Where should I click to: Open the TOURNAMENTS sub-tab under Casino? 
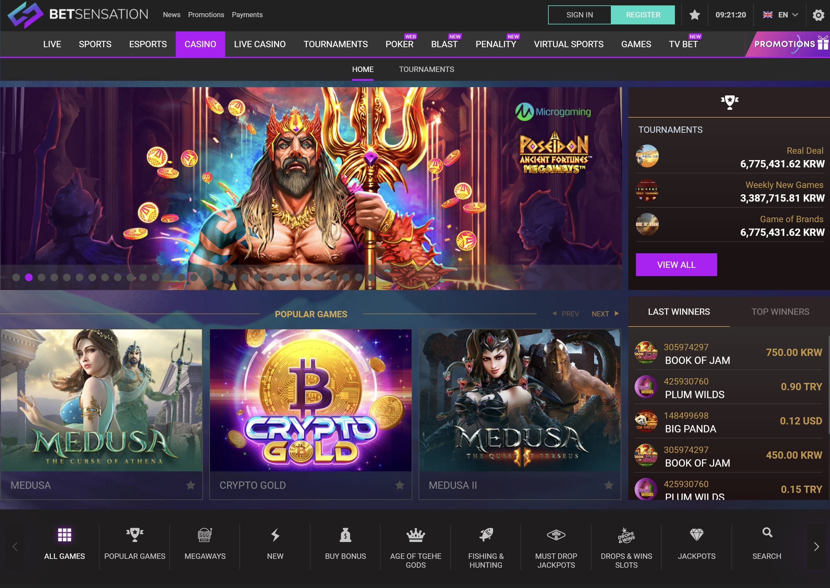point(426,69)
